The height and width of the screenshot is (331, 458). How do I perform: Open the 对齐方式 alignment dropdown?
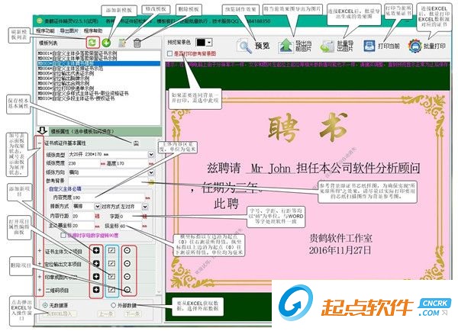pos(145,207)
